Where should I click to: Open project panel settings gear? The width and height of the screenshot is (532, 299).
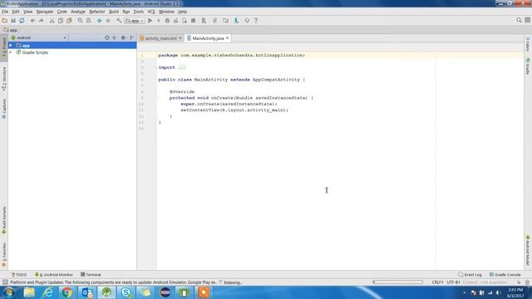tap(123, 37)
